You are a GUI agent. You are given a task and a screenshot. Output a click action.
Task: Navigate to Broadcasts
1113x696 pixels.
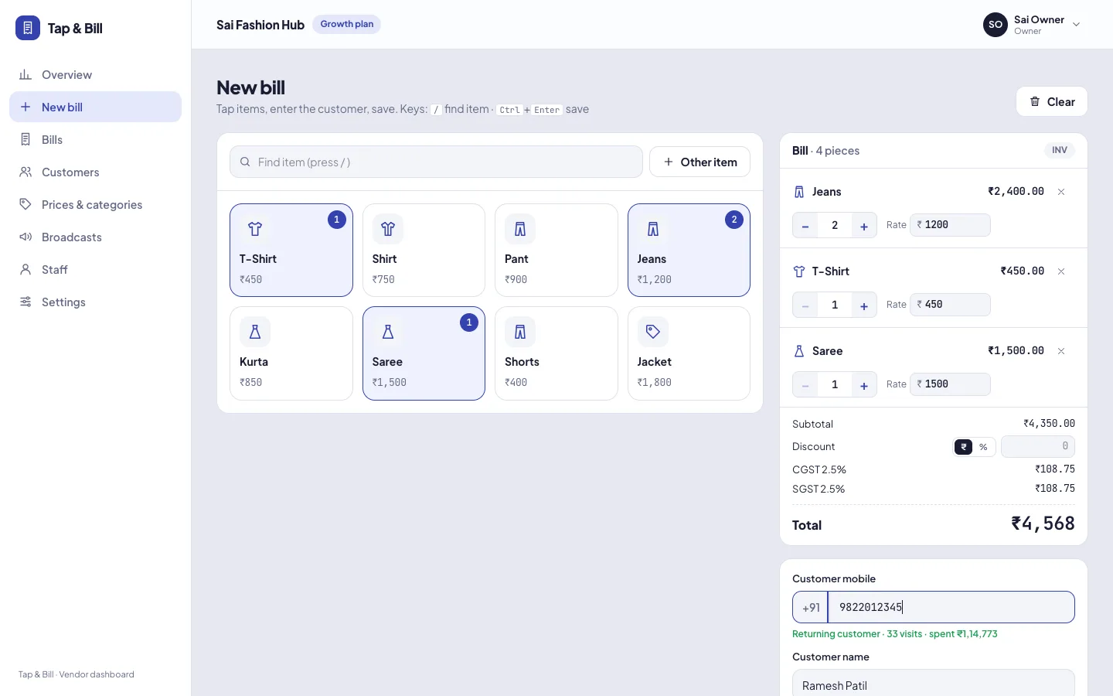coord(96,237)
